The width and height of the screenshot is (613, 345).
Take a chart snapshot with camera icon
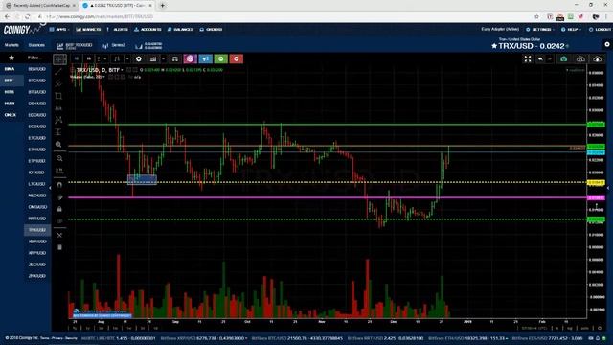(563, 59)
